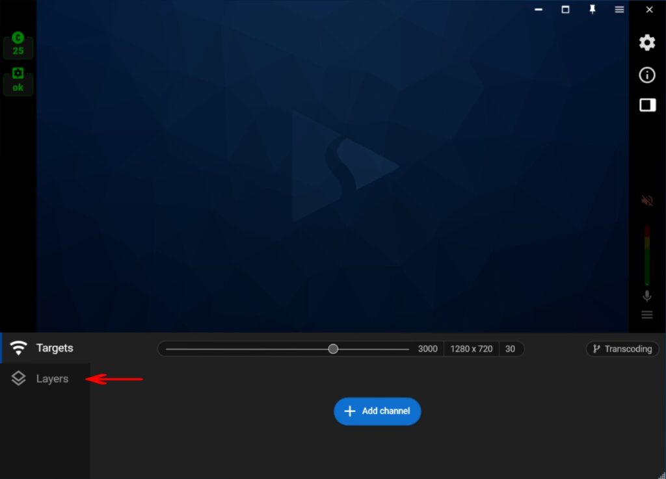Open the title bar hamburger menu

point(619,10)
